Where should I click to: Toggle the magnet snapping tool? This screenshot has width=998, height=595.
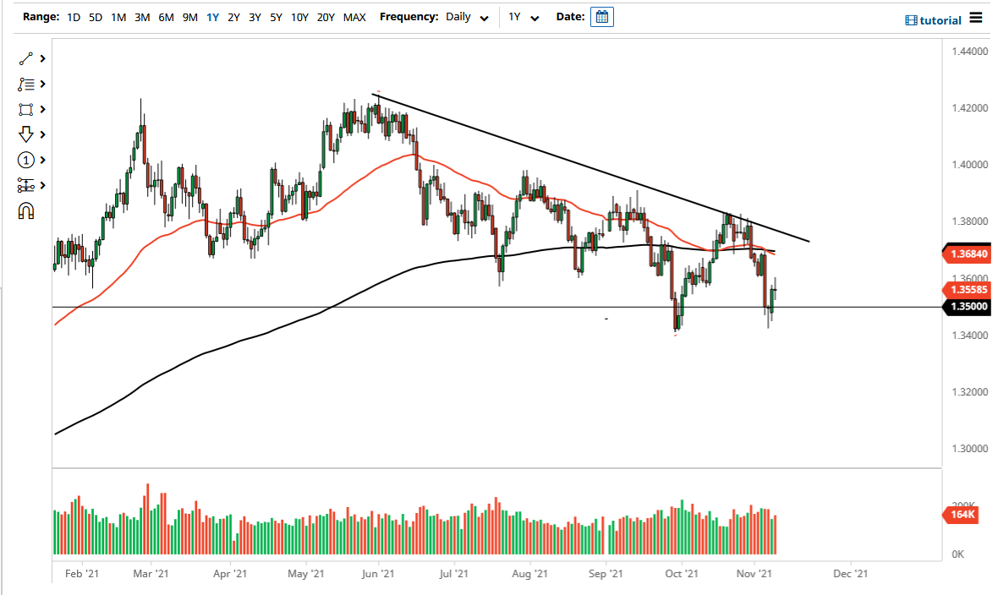coord(25,210)
